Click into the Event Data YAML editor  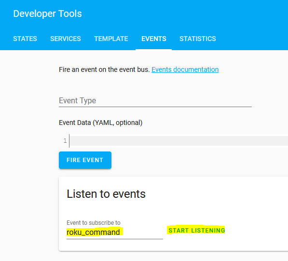(x=178, y=141)
